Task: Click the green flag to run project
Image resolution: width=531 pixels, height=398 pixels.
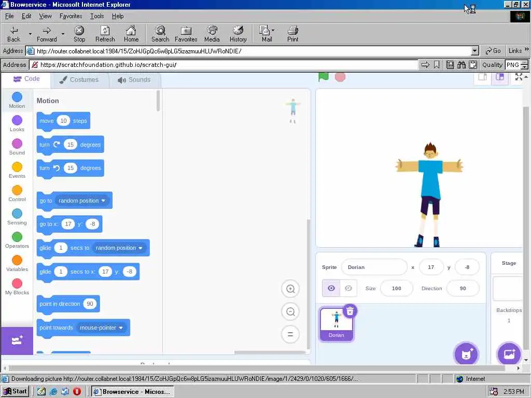Action: pyautogui.click(x=324, y=77)
